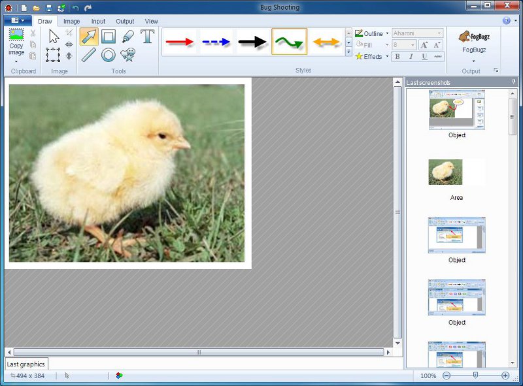523x386 pixels.
Task: Open the Copy image dropdown arrow
Action: (x=16, y=61)
